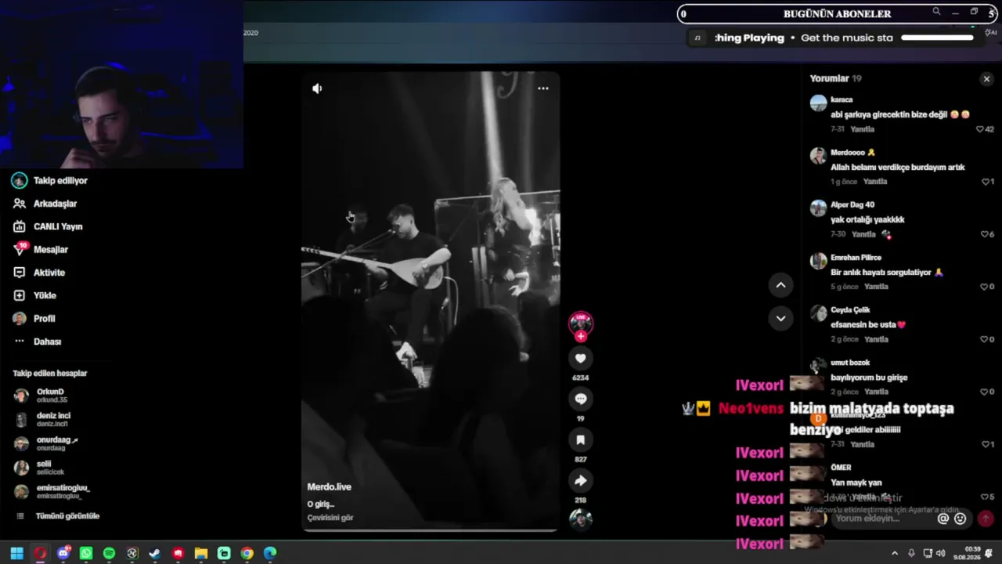This screenshot has height=564, width=1002.
Task: Open Spotify from the taskbar
Action: click(x=109, y=554)
